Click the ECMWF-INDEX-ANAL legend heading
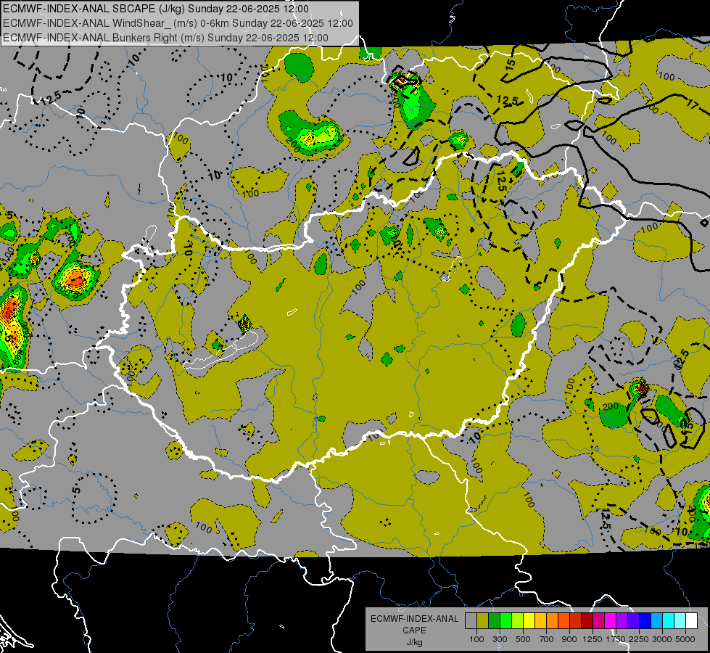This screenshot has height=653, width=710. (x=414, y=619)
